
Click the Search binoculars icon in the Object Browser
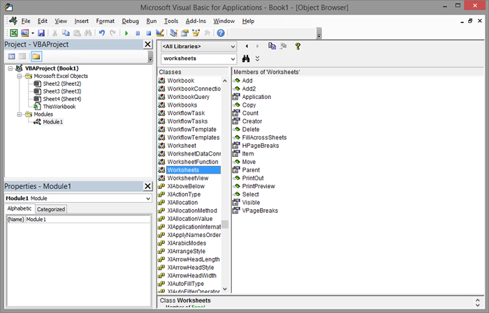pyautogui.click(x=246, y=59)
